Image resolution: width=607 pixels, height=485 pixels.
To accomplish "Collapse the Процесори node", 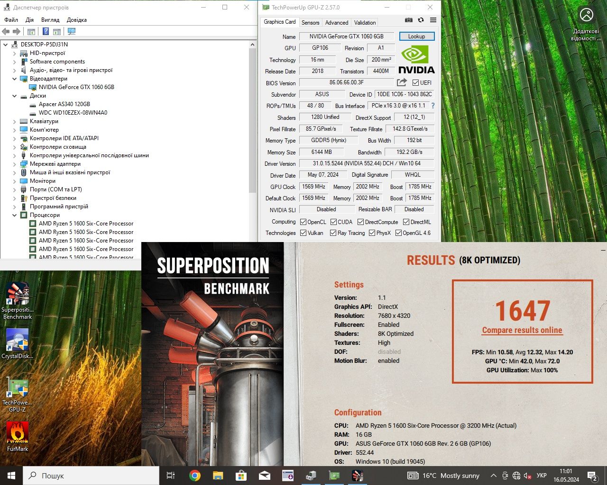I will tap(14, 215).
